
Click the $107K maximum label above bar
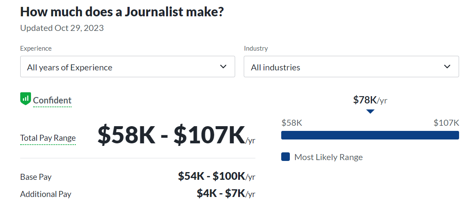446,123
